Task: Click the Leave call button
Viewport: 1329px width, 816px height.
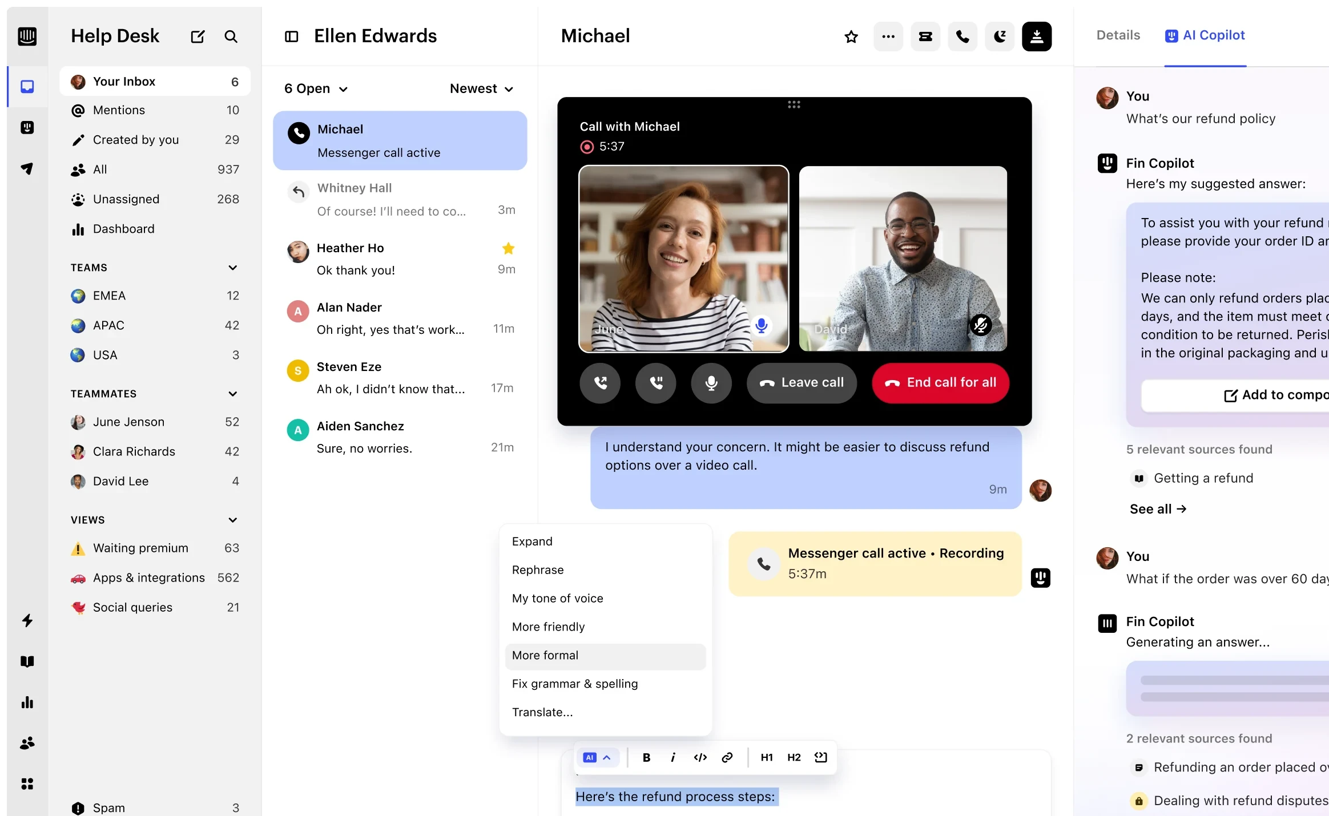Action: [802, 383]
